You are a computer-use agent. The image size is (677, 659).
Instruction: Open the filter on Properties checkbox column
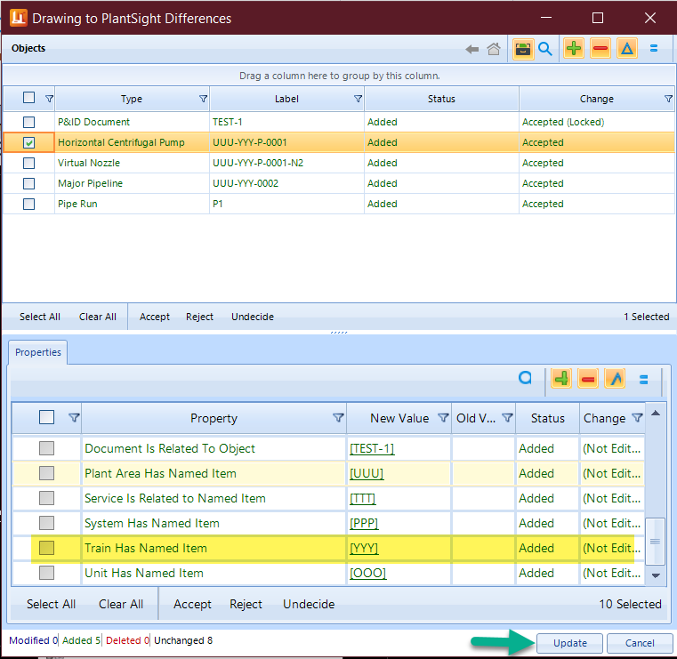click(74, 418)
